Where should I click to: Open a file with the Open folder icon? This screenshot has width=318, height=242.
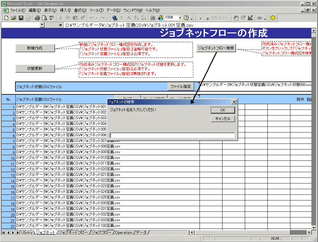14,18
